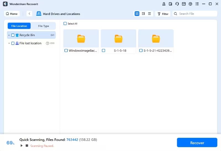Focus the Search File field

(195, 14)
